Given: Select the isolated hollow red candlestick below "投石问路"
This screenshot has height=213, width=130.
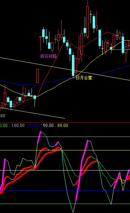Looking at the screenshot, I should [x=37, y=76].
